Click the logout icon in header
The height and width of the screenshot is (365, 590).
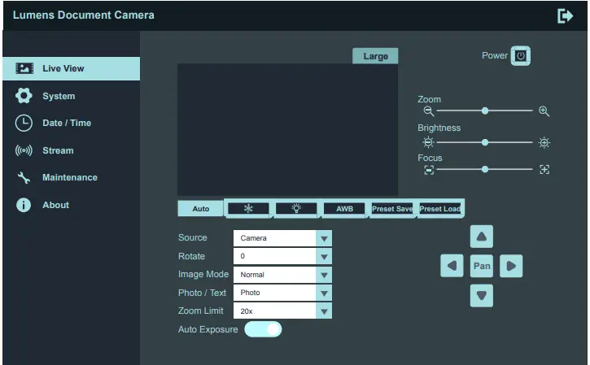[x=565, y=15]
